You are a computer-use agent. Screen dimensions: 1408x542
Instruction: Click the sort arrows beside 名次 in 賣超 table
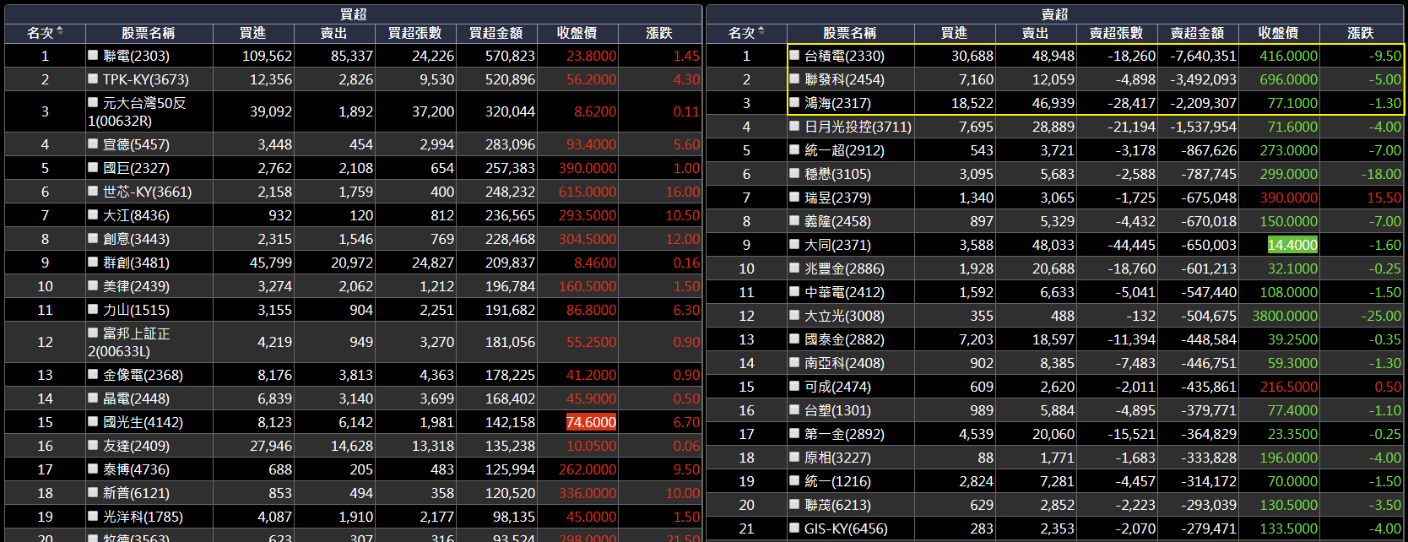click(x=761, y=32)
